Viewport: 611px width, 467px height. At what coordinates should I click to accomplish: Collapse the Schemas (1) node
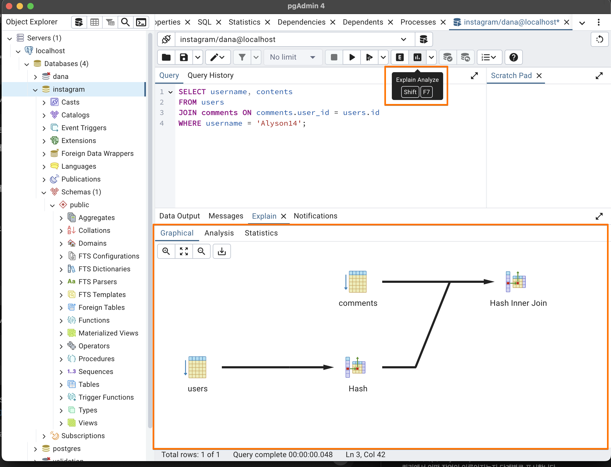[x=44, y=192]
